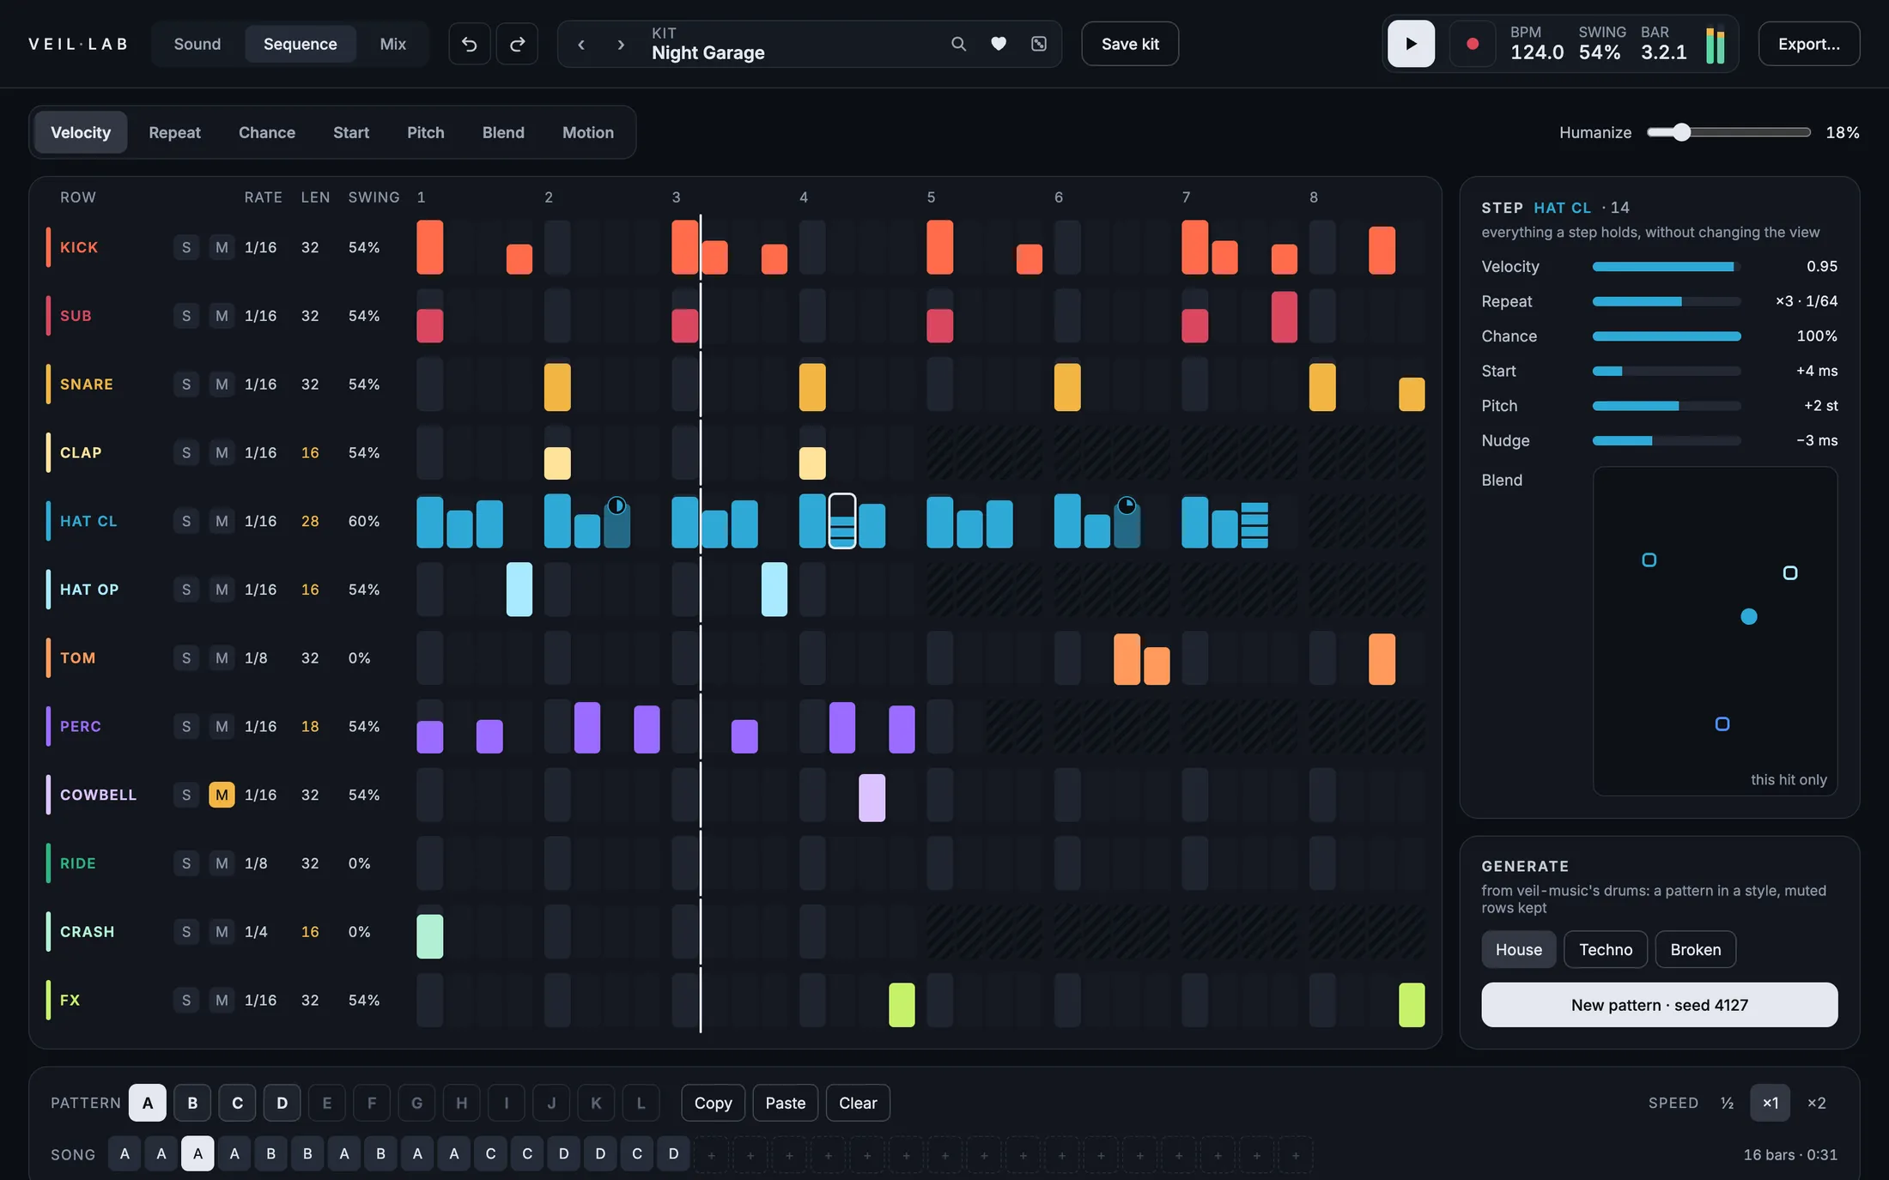The height and width of the screenshot is (1180, 1889).
Task: Set speed to ×2
Action: pyautogui.click(x=1817, y=1103)
